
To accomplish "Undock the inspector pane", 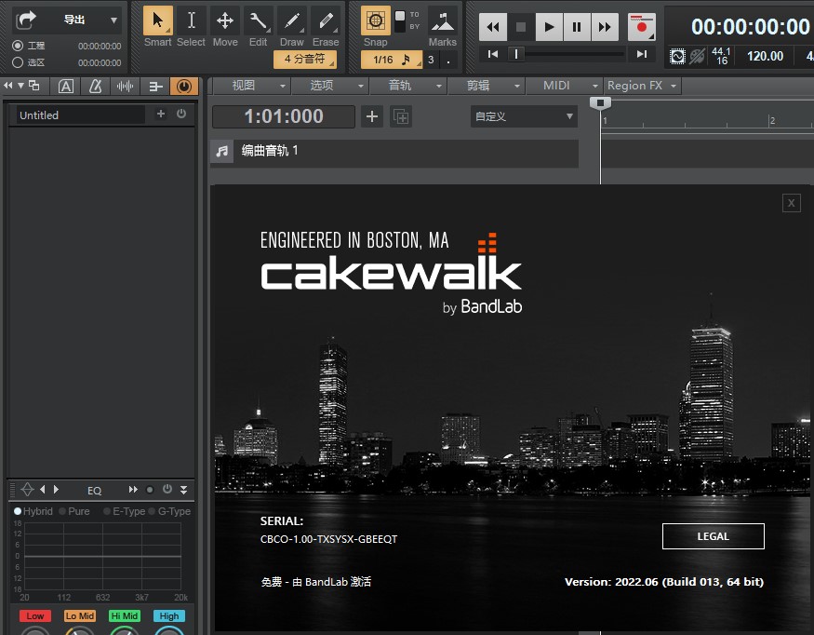I will point(34,86).
